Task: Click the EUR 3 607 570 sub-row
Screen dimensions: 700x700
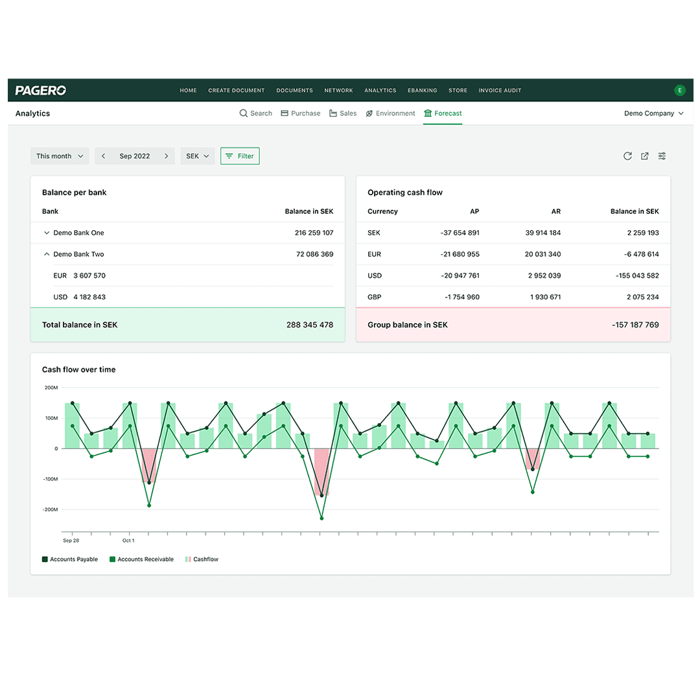Action: (193, 275)
